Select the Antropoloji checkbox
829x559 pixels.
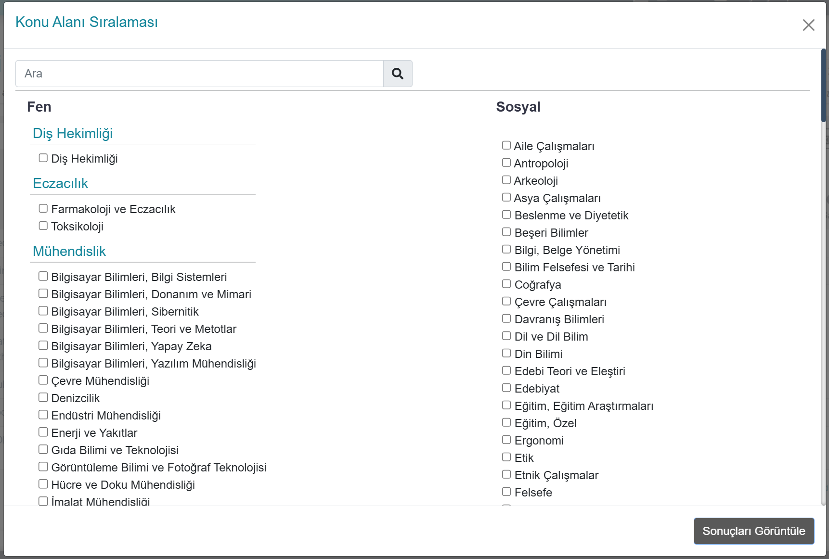click(x=506, y=163)
